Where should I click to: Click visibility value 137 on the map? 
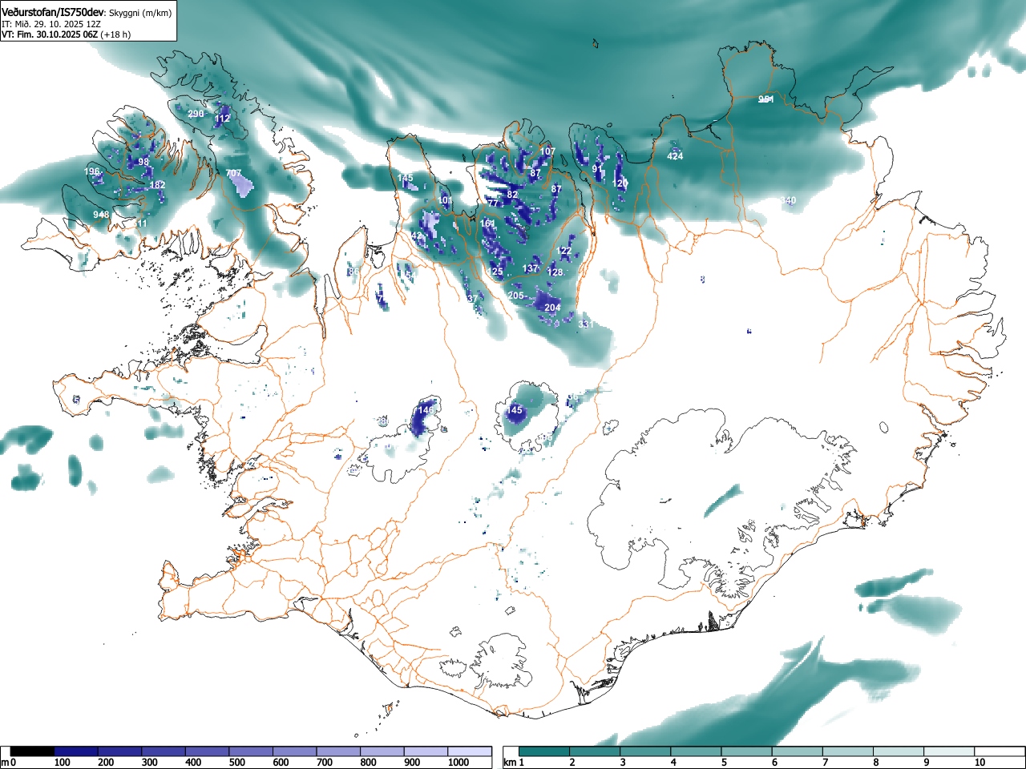(531, 268)
